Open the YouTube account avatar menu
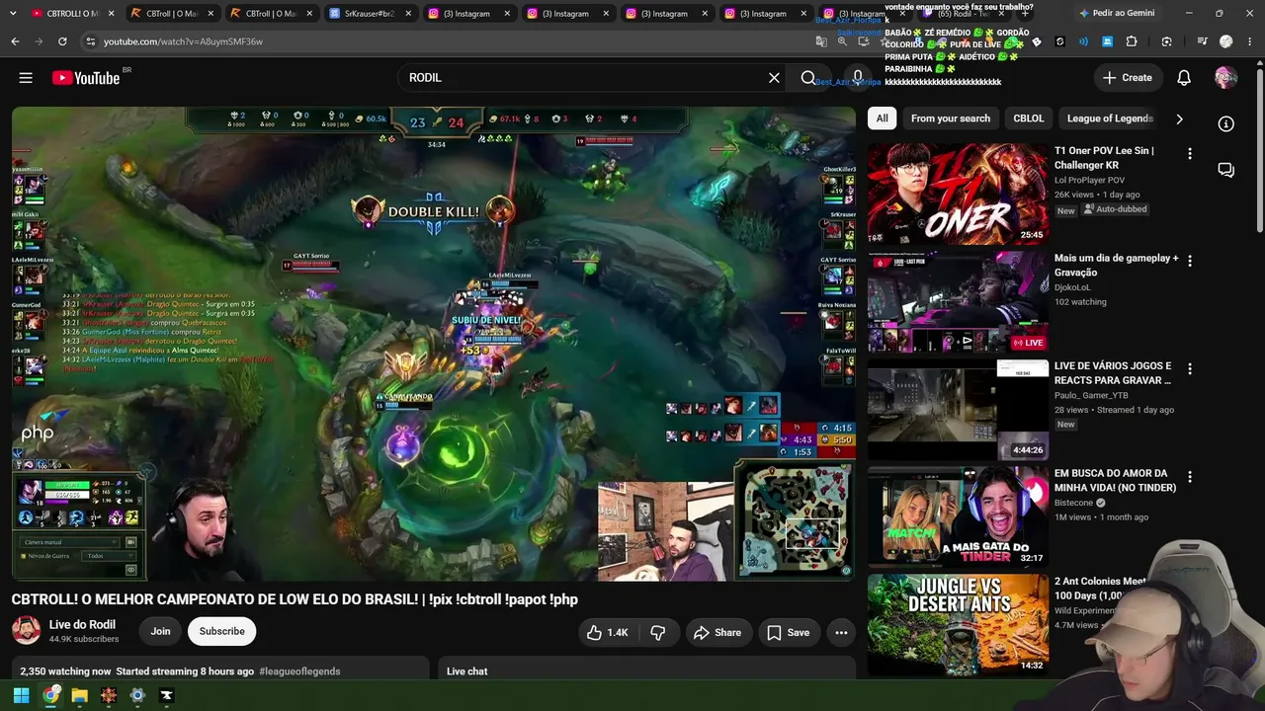 tap(1225, 78)
